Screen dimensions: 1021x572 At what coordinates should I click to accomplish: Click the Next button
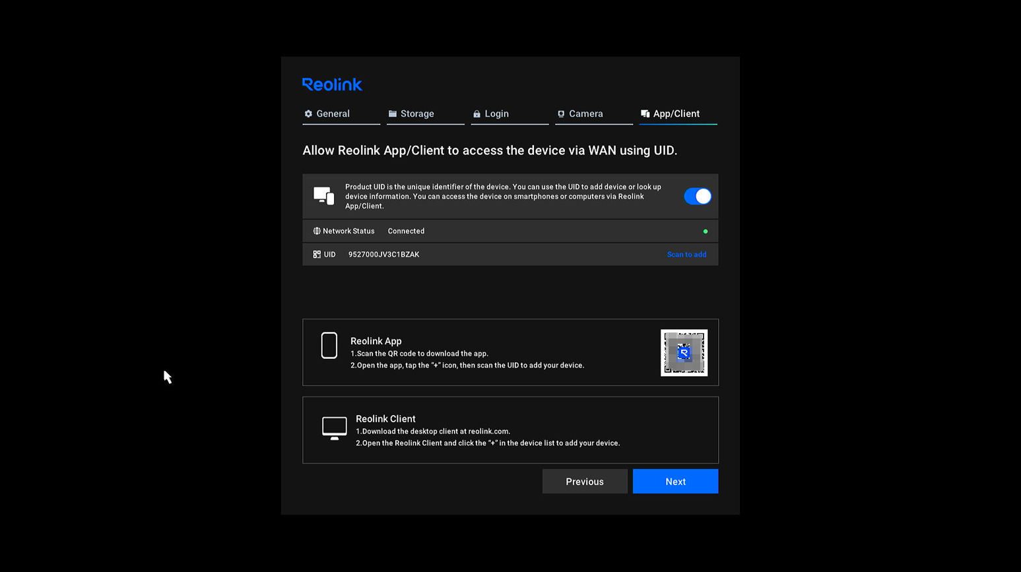pos(675,482)
